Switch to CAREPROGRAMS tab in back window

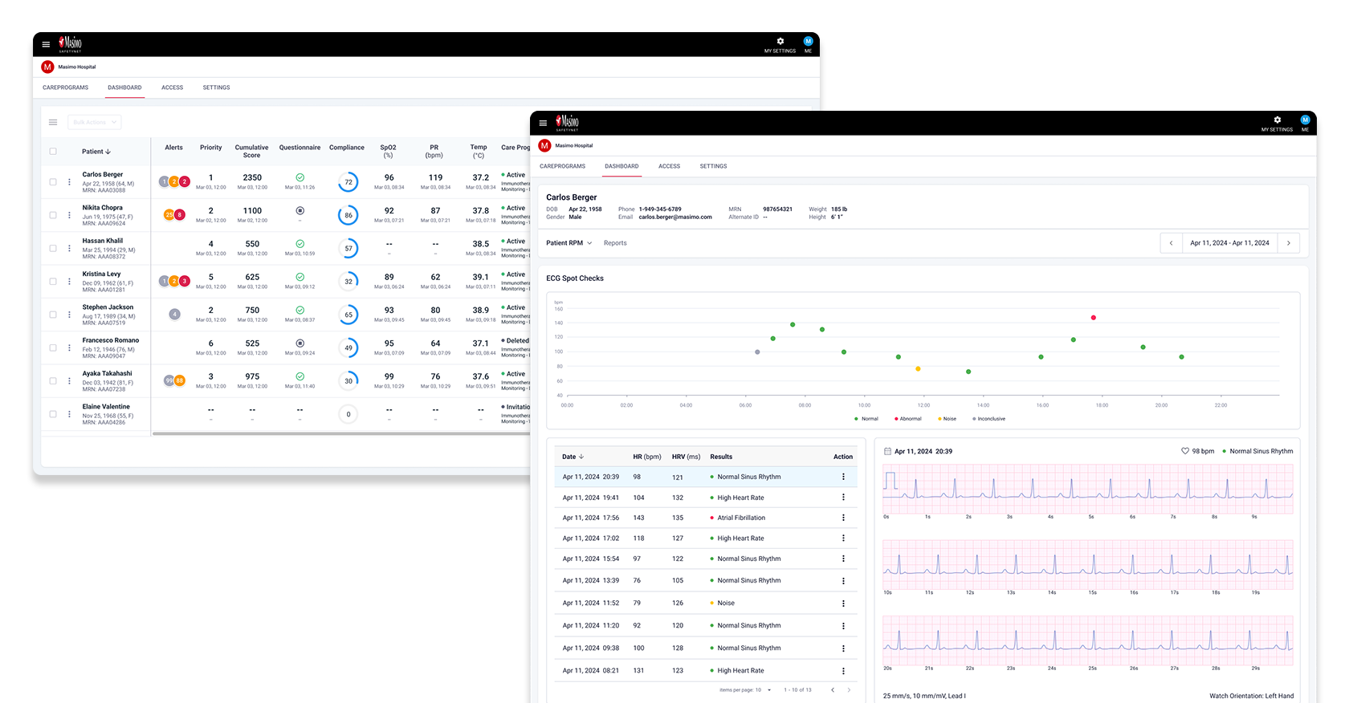[65, 87]
